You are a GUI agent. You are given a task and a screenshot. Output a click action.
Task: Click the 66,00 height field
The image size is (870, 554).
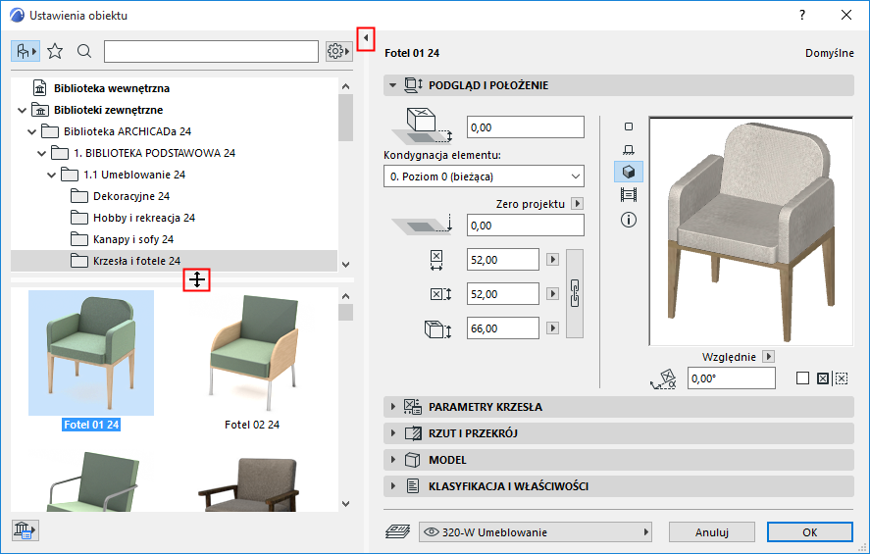coord(503,328)
